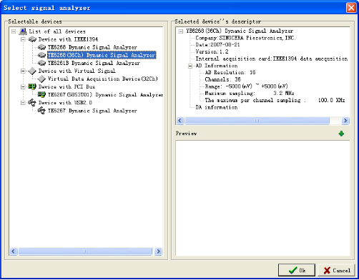
Task: Click the icon next to YE6268 Dynamic Signal Analyzer
Action: point(41,47)
